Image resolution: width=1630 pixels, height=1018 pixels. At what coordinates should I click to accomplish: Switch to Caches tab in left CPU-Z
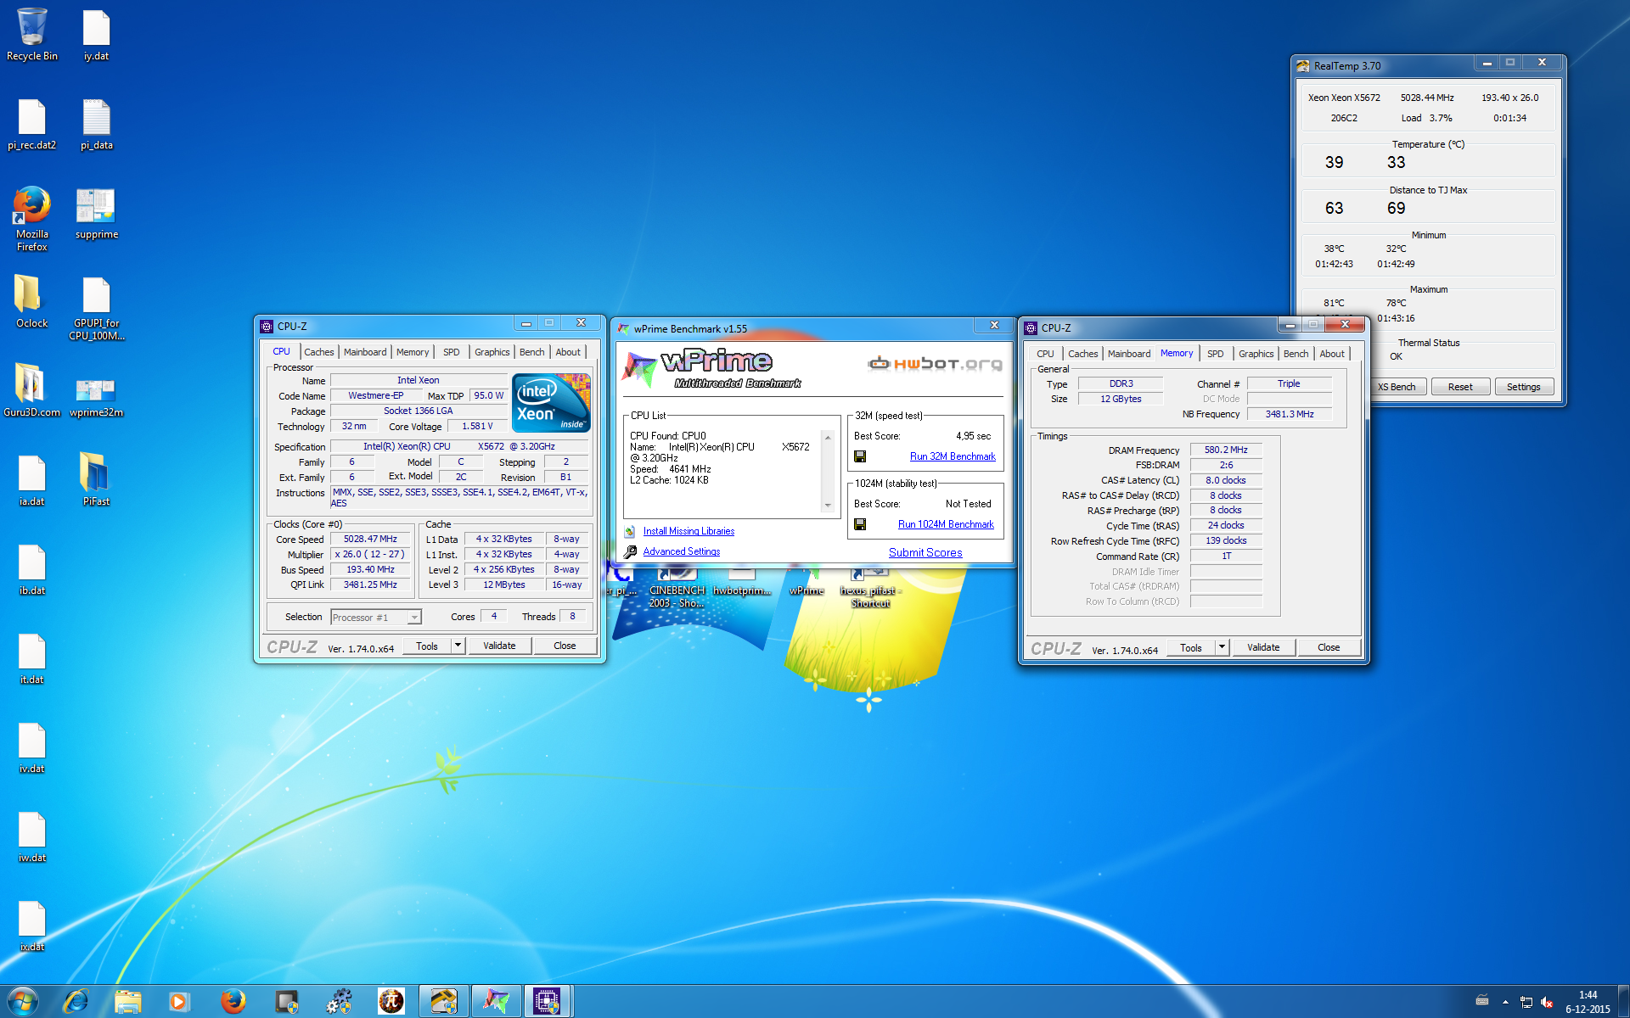click(318, 352)
